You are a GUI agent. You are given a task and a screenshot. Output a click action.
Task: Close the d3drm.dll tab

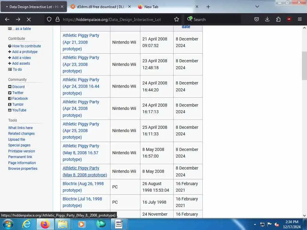(x=130, y=7)
